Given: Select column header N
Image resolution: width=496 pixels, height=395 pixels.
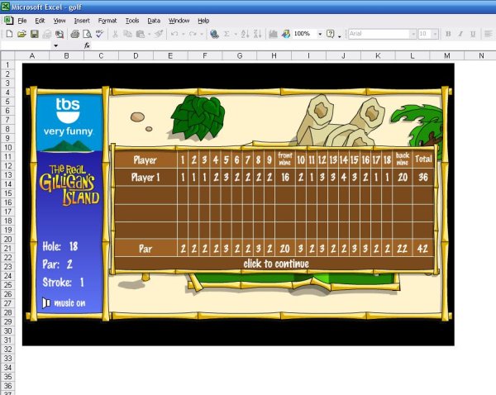Looking at the screenshot, I should [x=481, y=55].
